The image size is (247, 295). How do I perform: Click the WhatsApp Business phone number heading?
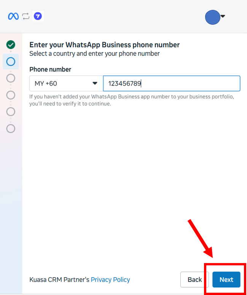(x=104, y=45)
